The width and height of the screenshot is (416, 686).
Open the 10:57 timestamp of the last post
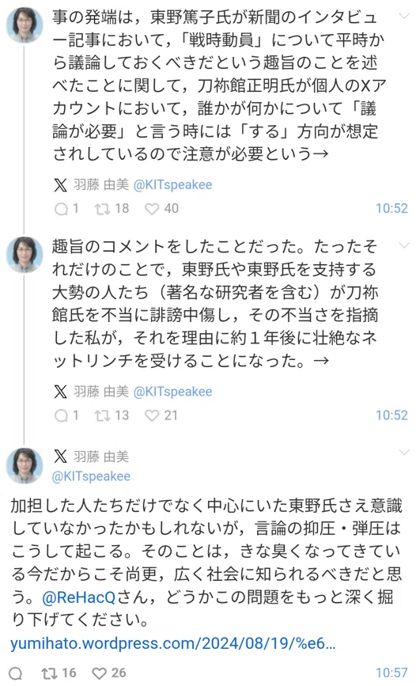pos(391,673)
